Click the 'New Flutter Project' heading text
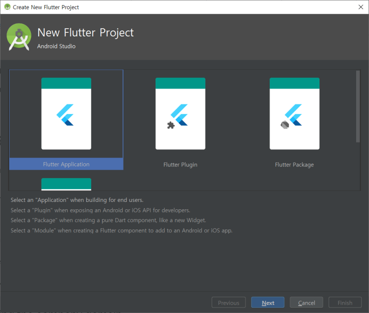This screenshot has height=313, width=369. tap(85, 32)
